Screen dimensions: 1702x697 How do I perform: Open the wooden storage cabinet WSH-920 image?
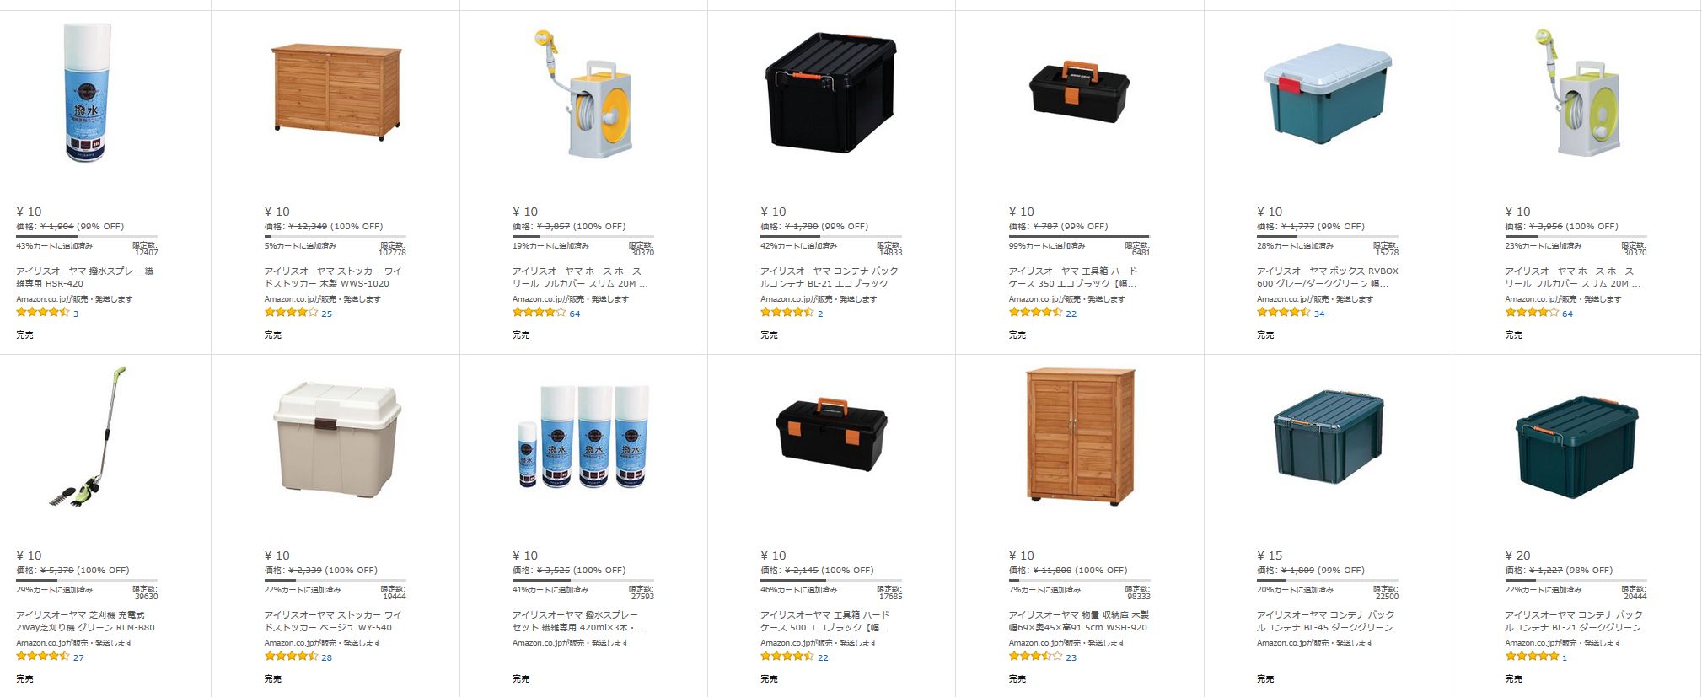(1080, 436)
